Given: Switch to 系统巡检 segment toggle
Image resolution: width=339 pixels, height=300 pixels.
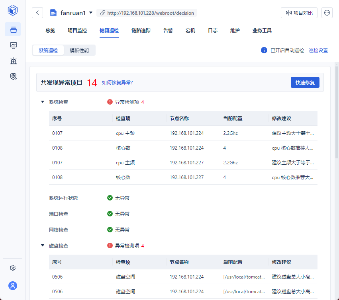Looking at the screenshot, I should [x=48, y=50].
